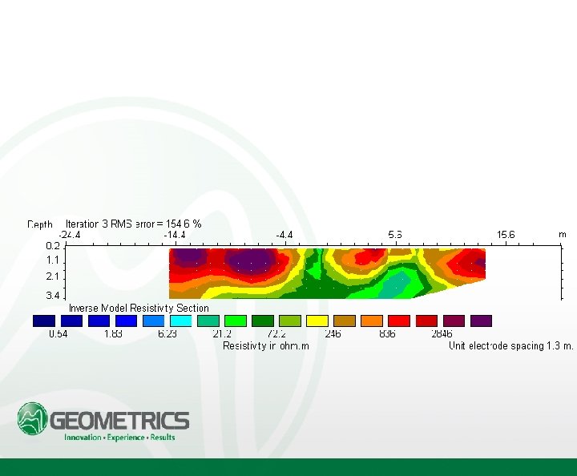Click the -14.4 horizontal axis value
Screen dimensions: 577x476
click(x=175, y=235)
